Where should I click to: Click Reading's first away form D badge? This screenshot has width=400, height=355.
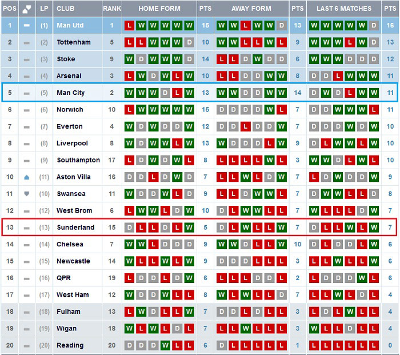click(x=222, y=345)
